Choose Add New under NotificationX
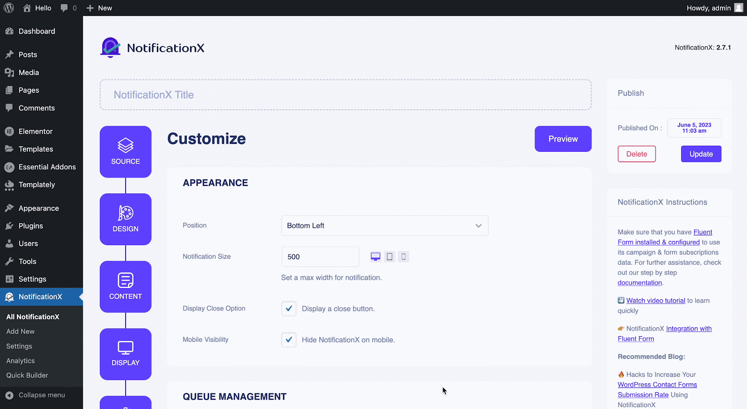This screenshot has width=747, height=409. point(21,331)
